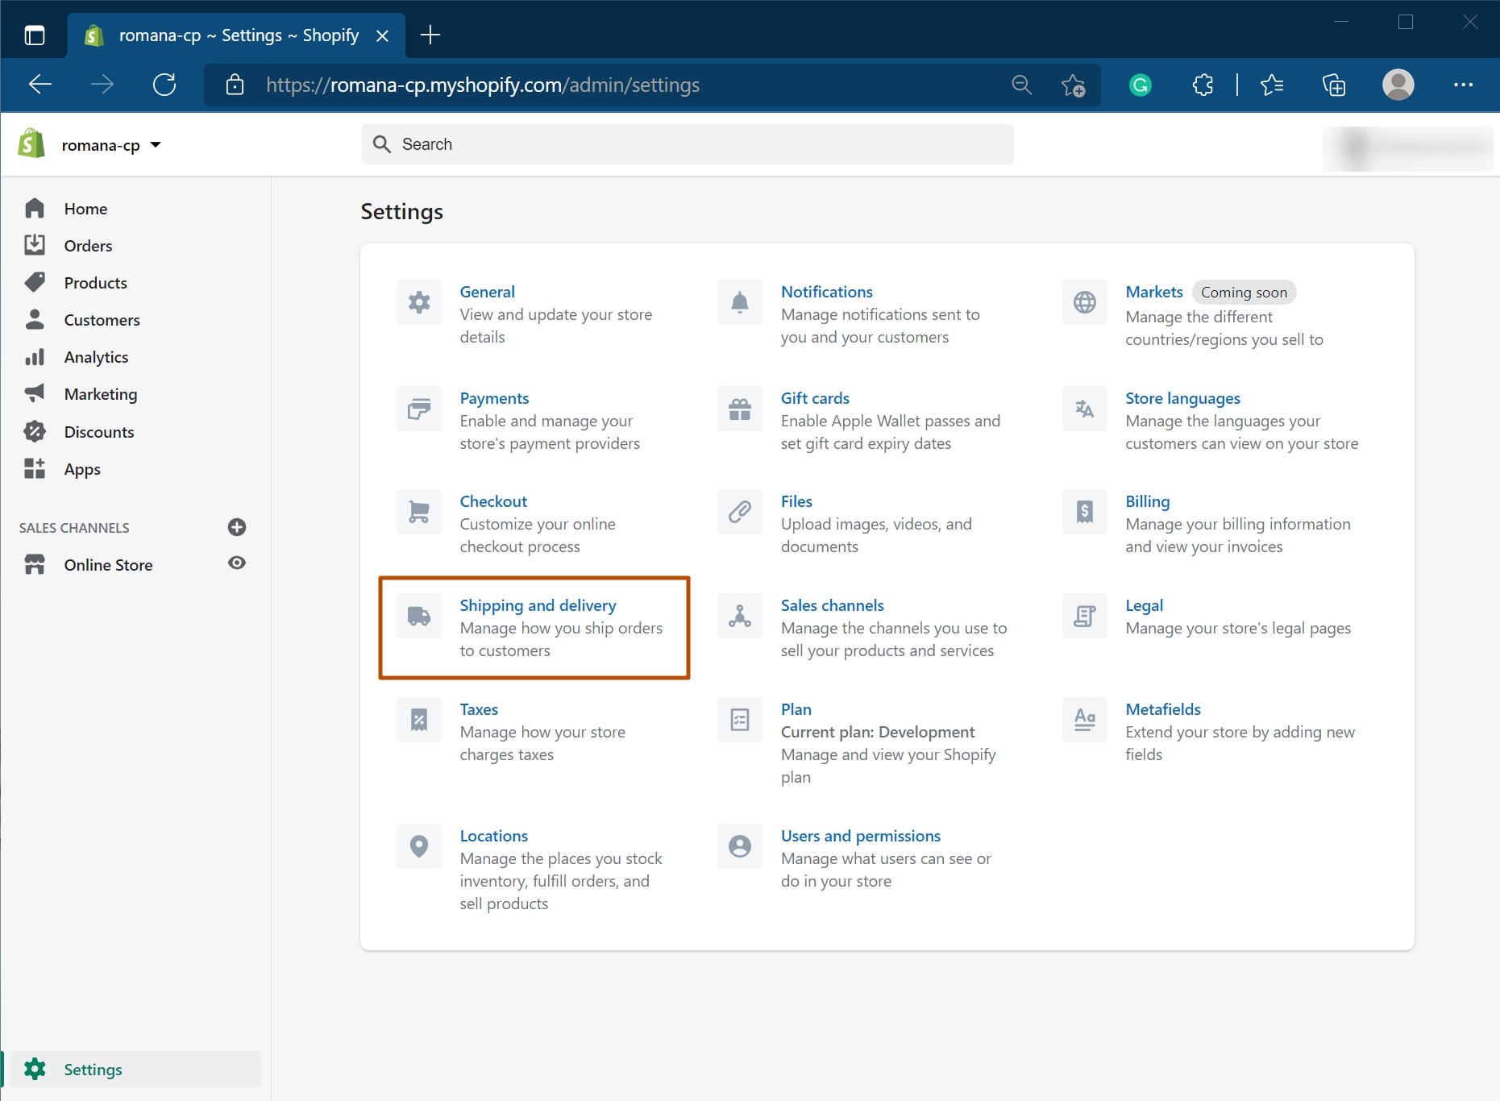Open Analytics in the sidebar
The image size is (1500, 1101).
click(x=96, y=357)
